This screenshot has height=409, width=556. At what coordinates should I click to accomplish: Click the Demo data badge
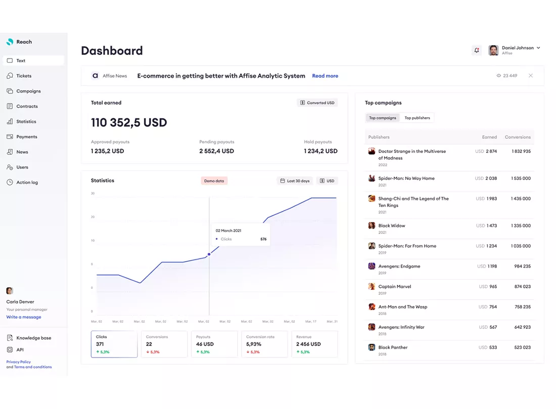(214, 181)
